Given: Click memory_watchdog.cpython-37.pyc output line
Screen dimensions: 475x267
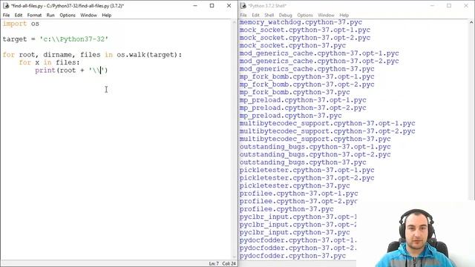Looking at the screenshot, I should [x=301, y=22].
